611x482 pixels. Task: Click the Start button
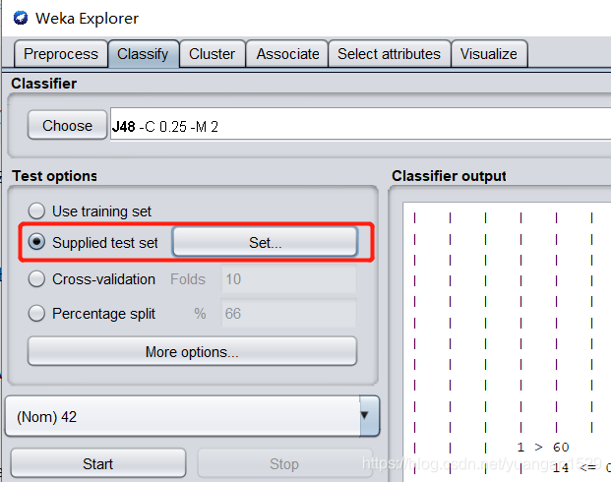pyautogui.click(x=97, y=463)
